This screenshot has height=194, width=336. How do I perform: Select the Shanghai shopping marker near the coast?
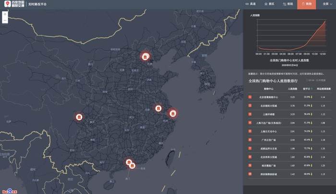[x=173, y=114]
